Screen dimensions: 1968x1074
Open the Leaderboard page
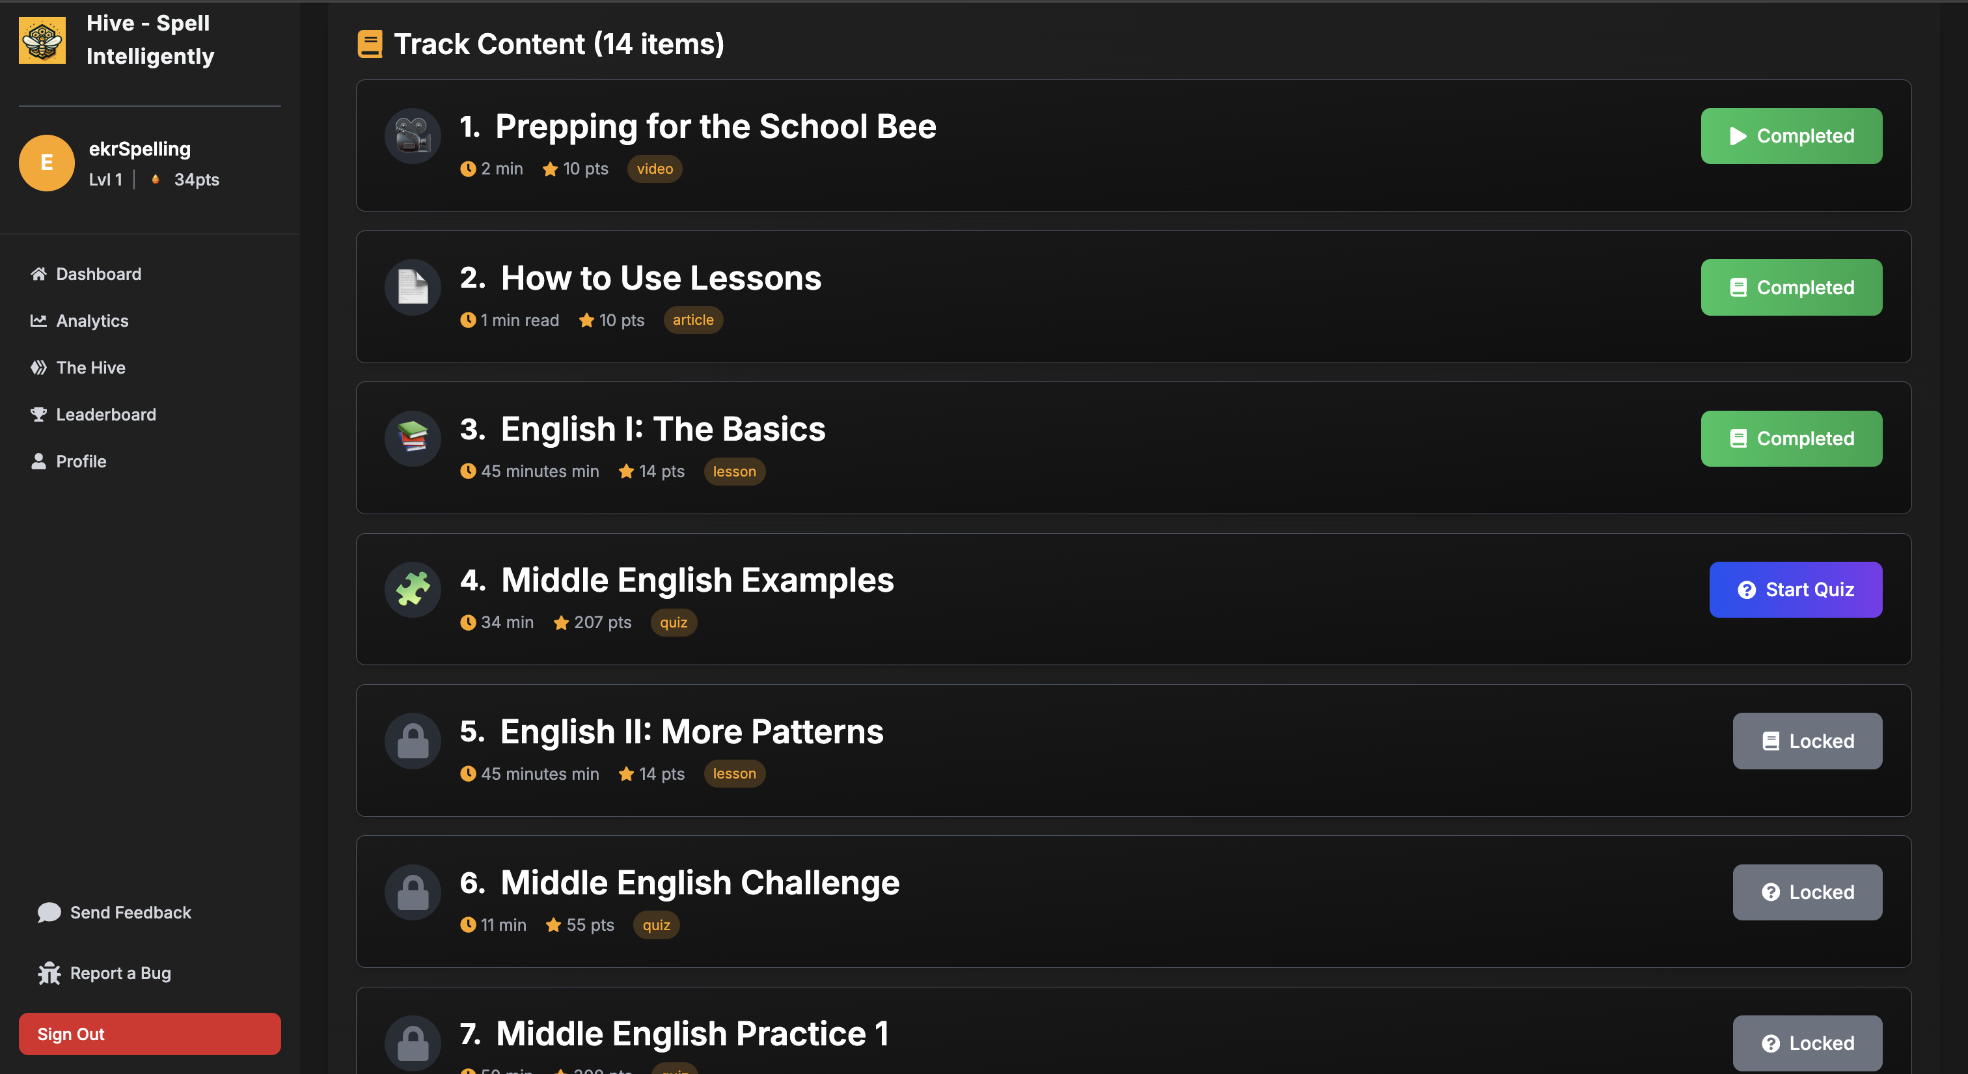[105, 414]
